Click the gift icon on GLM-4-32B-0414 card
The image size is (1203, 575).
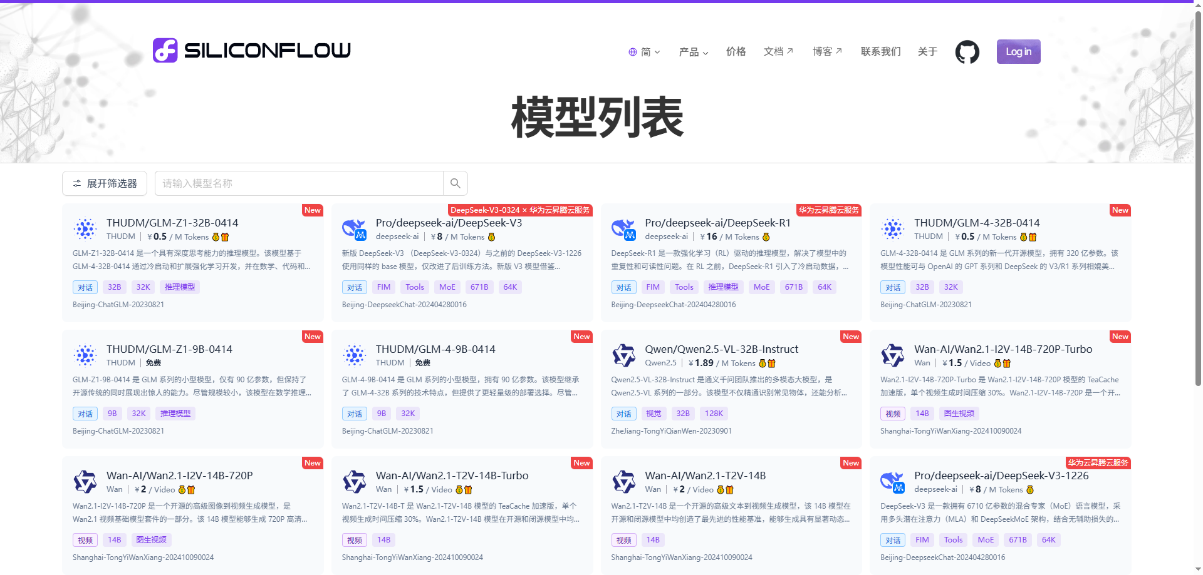[1033, 237]
